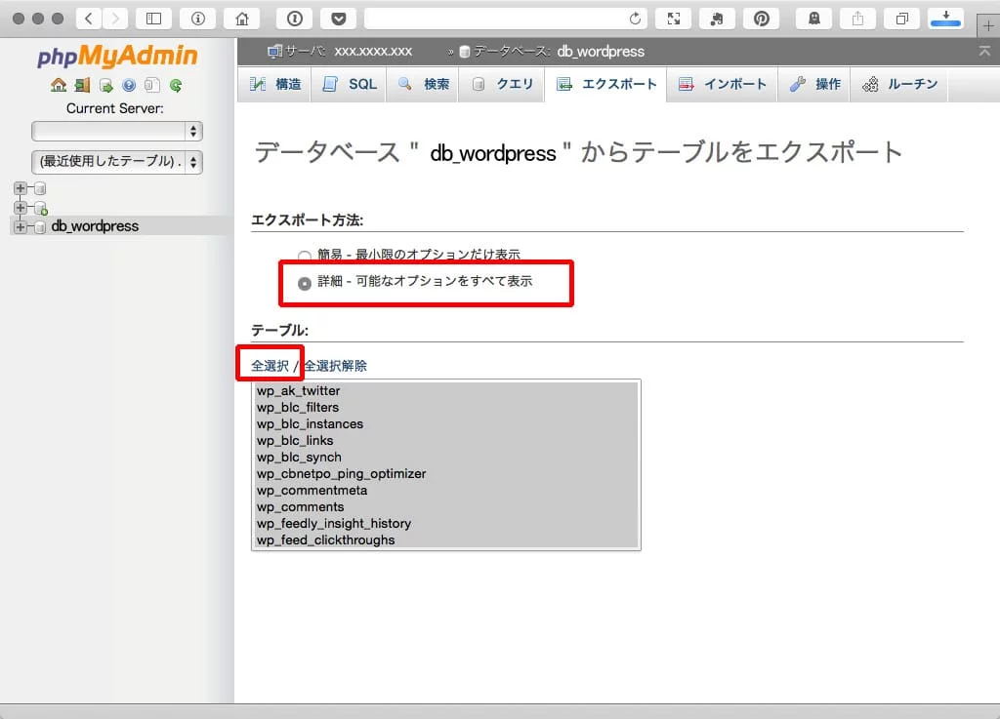The image size is (1000, 719).
Task: Expand the first unnamed database tree node
Action: (x=21, y=188)
